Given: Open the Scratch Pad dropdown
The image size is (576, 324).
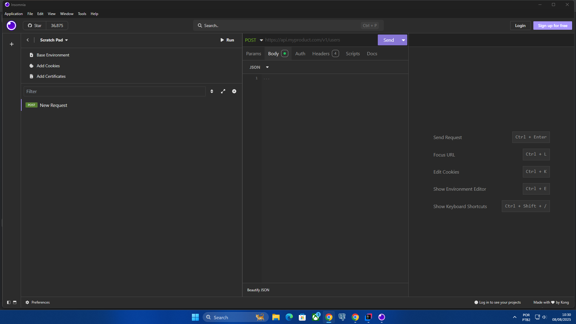Looking at the screenshot, I should [x=54, y=40].
